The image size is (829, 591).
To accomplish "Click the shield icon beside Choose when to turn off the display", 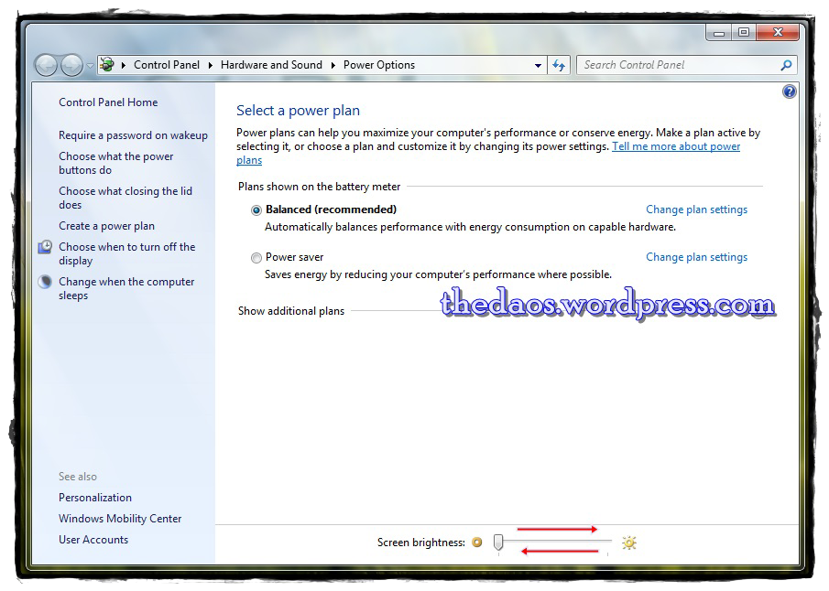I will tap(45, 247).
